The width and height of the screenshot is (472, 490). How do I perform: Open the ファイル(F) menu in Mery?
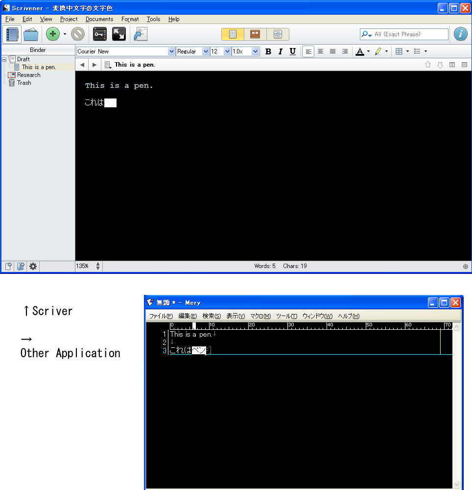(x=161, y=316)
